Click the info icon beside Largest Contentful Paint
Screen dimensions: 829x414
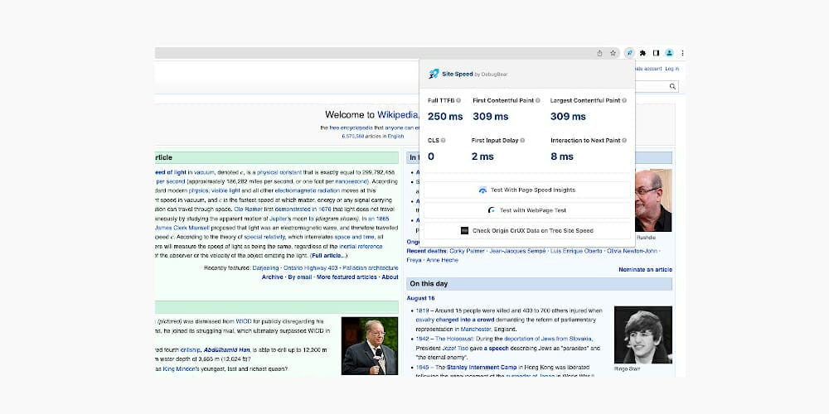pos(624,100)
